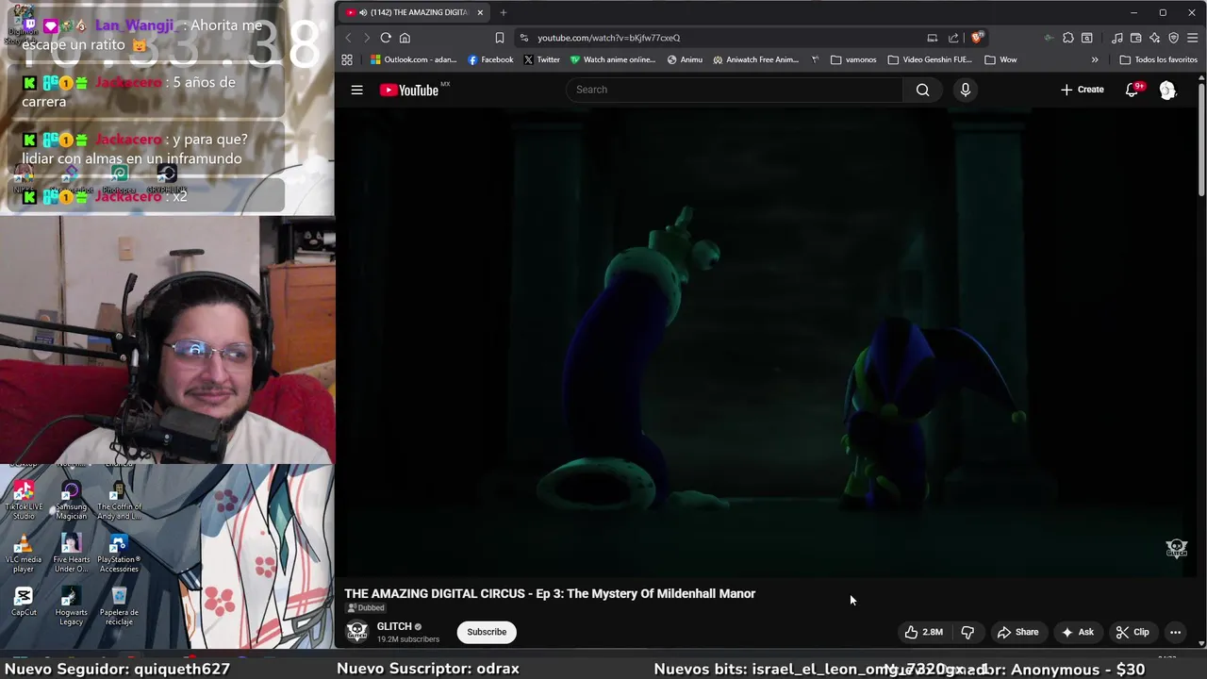This screenshot has width=1207, height=679.
Task: Go back with the browser back arrow
Action: tap(348, 38)
